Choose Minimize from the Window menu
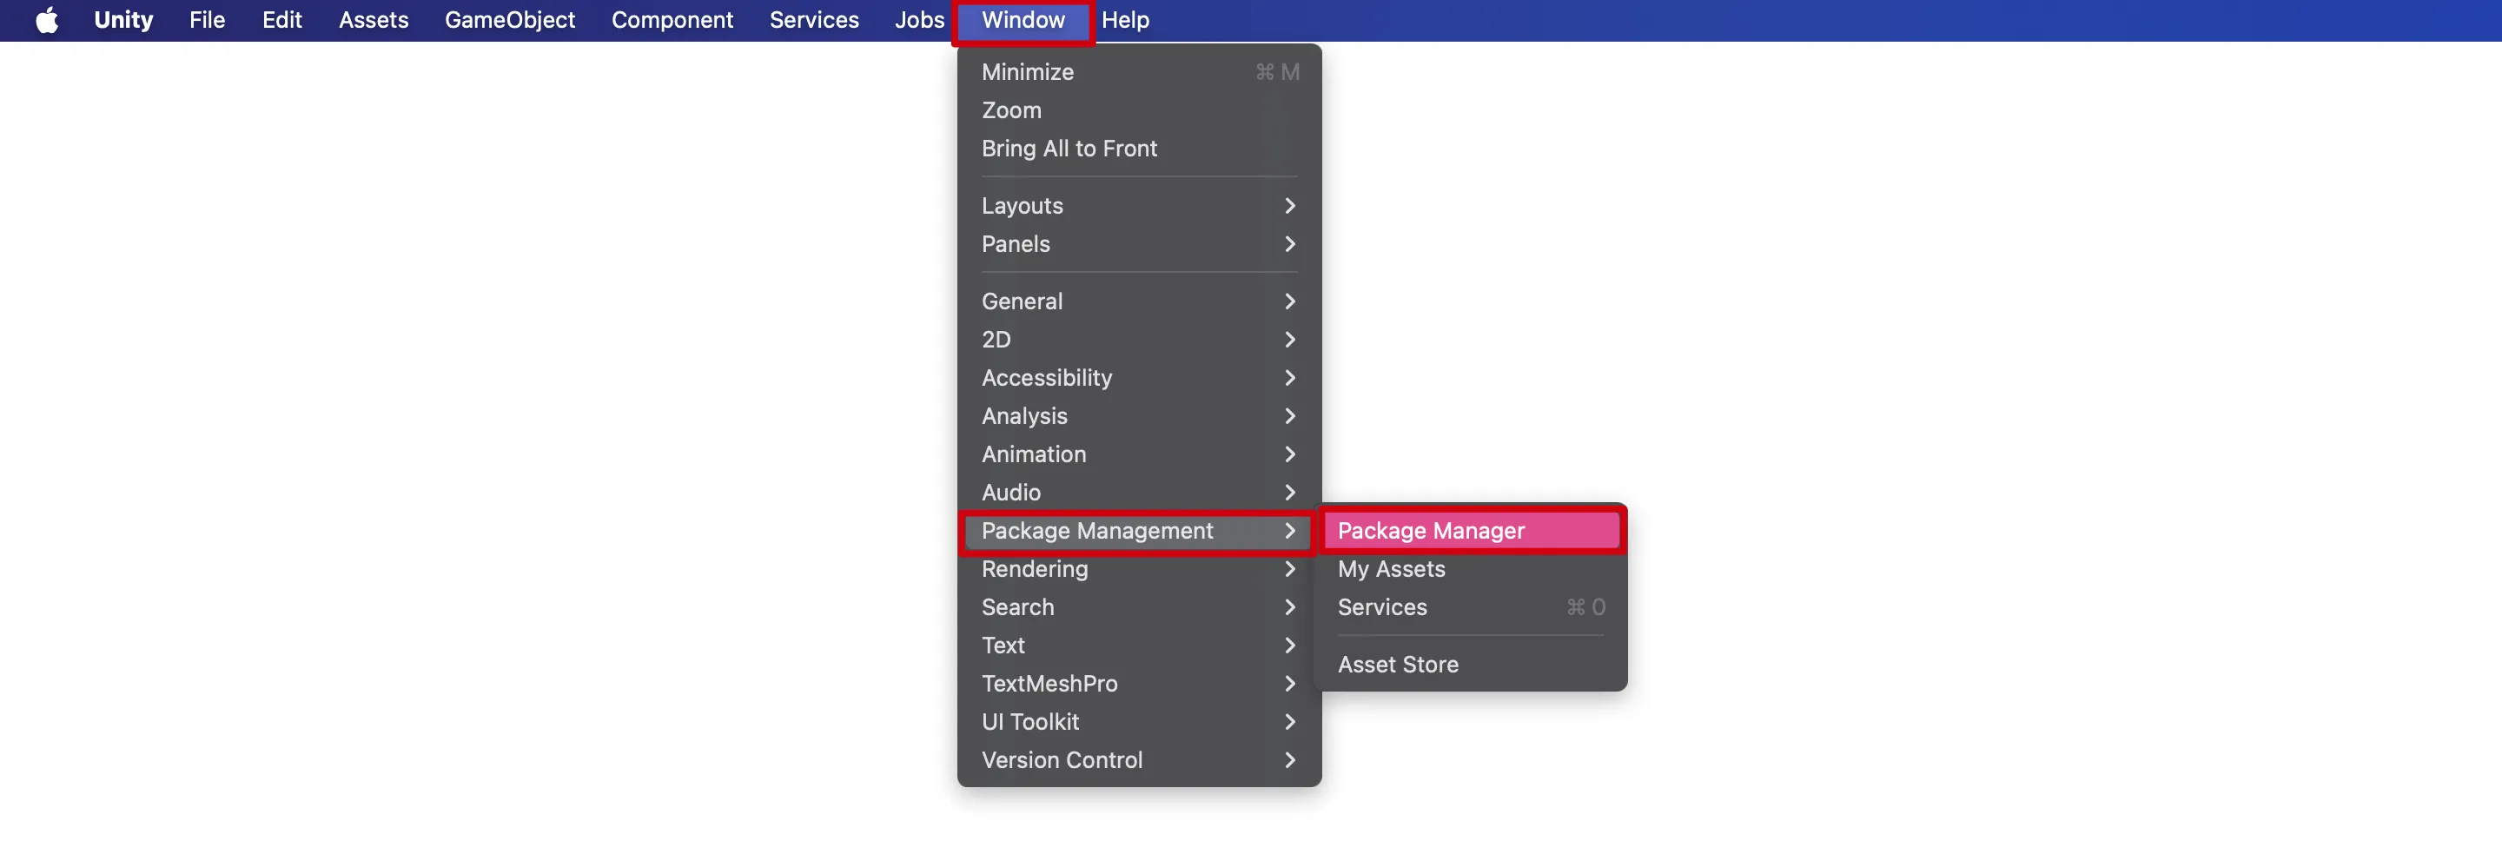 [1139, 72]
